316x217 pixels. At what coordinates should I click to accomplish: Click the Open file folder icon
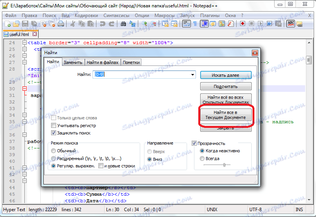16,24
